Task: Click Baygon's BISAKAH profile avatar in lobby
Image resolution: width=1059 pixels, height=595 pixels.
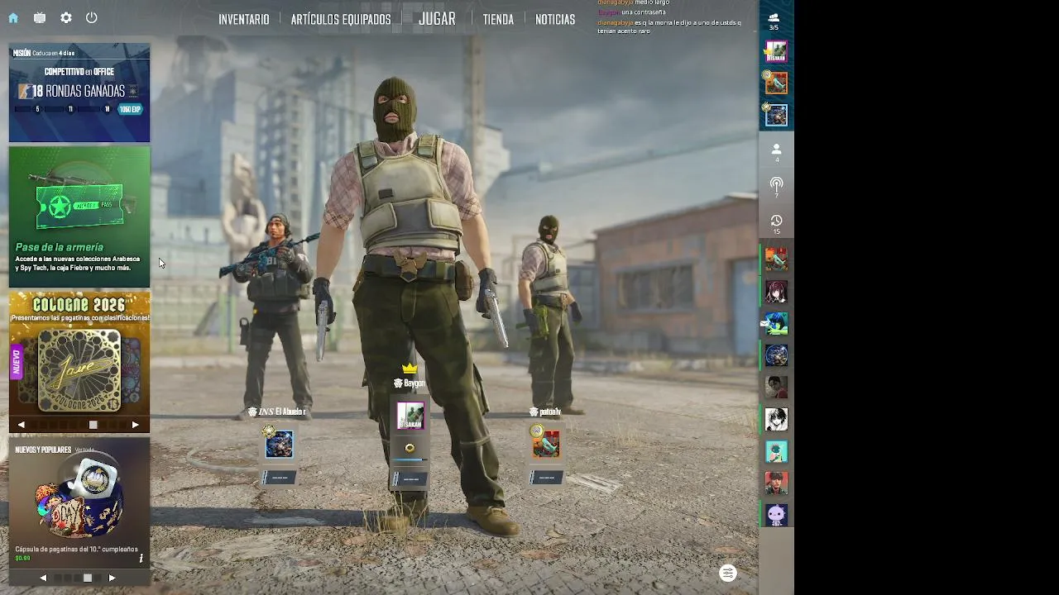Action: (410, 416)
